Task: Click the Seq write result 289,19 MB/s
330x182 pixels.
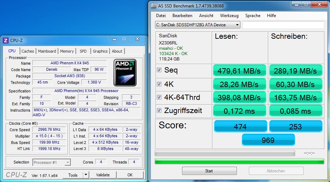Action: click(x=296, y=71)
